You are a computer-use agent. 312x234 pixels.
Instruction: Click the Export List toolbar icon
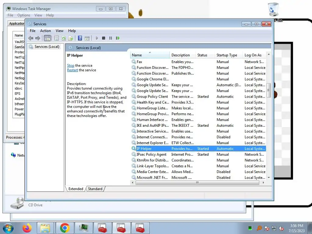[71, 38]
